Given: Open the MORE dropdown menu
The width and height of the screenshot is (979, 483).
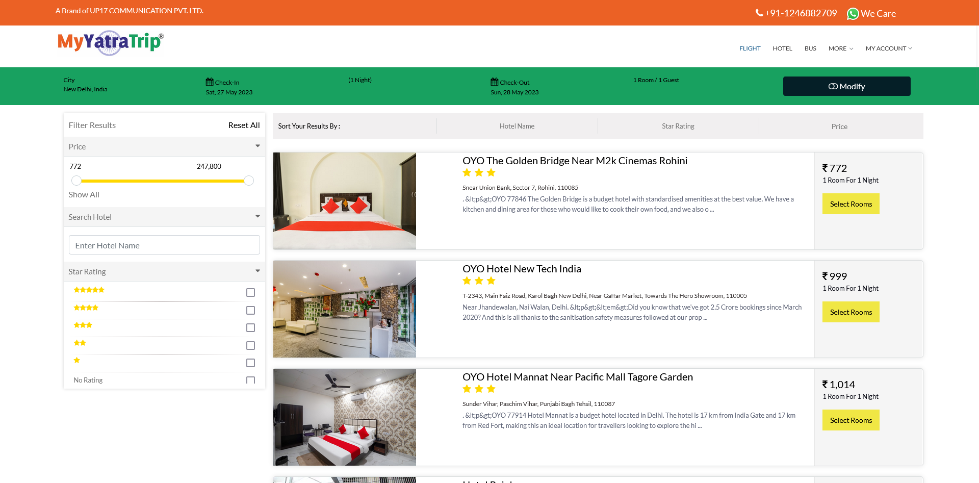Looking at the screenshot, I should click(841, 48).
